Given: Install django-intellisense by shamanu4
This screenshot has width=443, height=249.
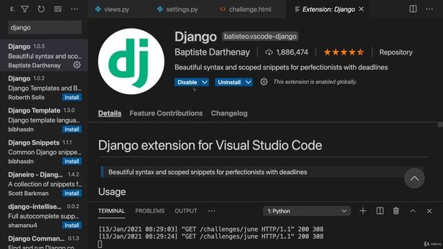Looking at the screenshot, I should click(72, 225).
